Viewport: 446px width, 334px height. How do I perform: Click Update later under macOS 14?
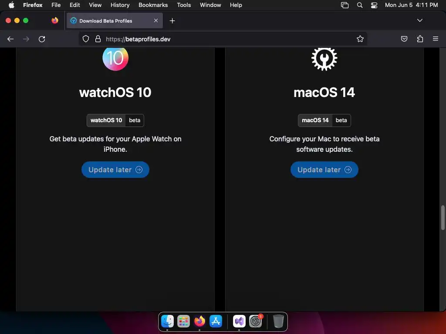point(324,170)
